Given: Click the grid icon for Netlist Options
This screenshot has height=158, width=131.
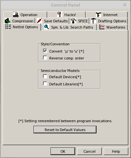Looking at the screenshot, I should click(8, 27).
